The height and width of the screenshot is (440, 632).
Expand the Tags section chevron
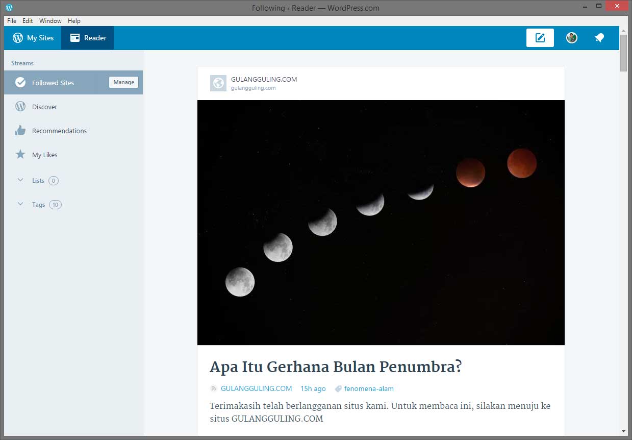pos(20,204)
